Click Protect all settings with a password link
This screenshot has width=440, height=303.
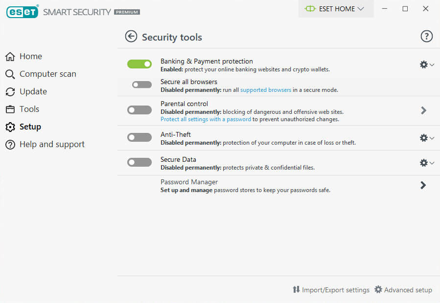pyautogui.click(x=206, y=119)
